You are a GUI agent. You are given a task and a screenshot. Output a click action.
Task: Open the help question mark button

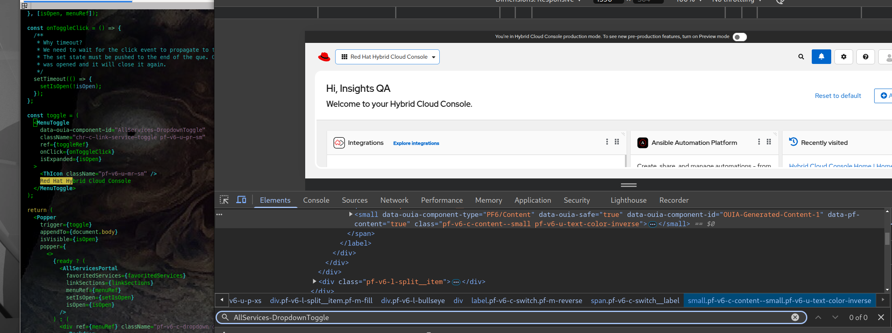pos(866,57)
